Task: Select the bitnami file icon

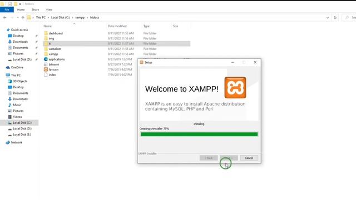Action: click(46, 64)
